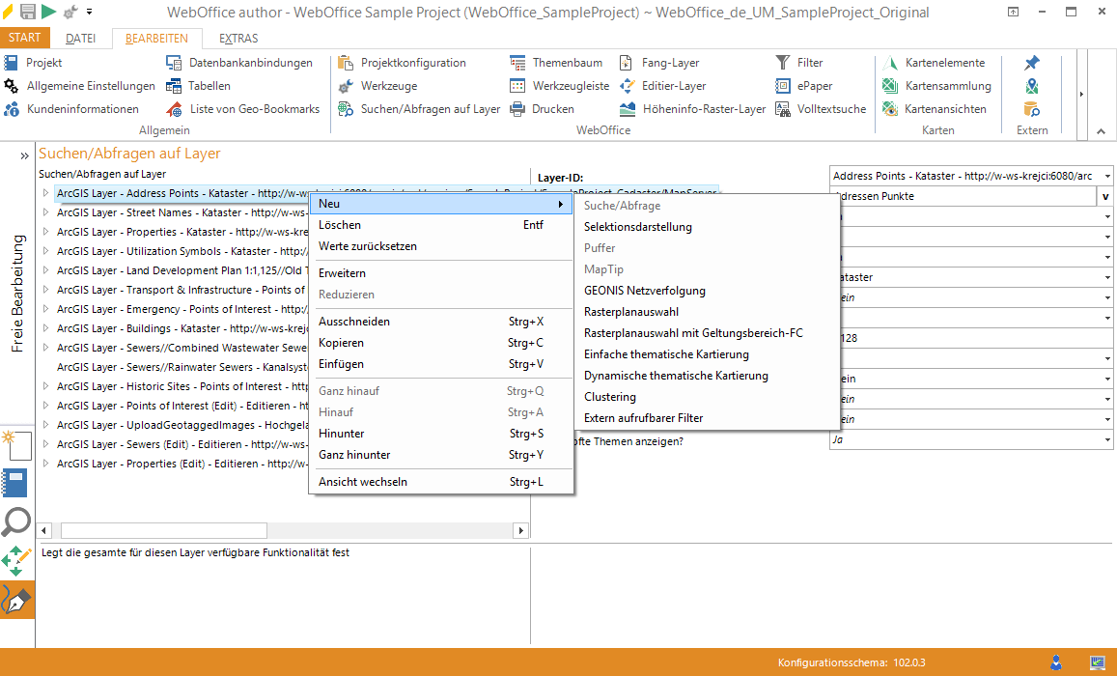Choose Selektionsdarstellung from the submenu

[x=637, y=227]
